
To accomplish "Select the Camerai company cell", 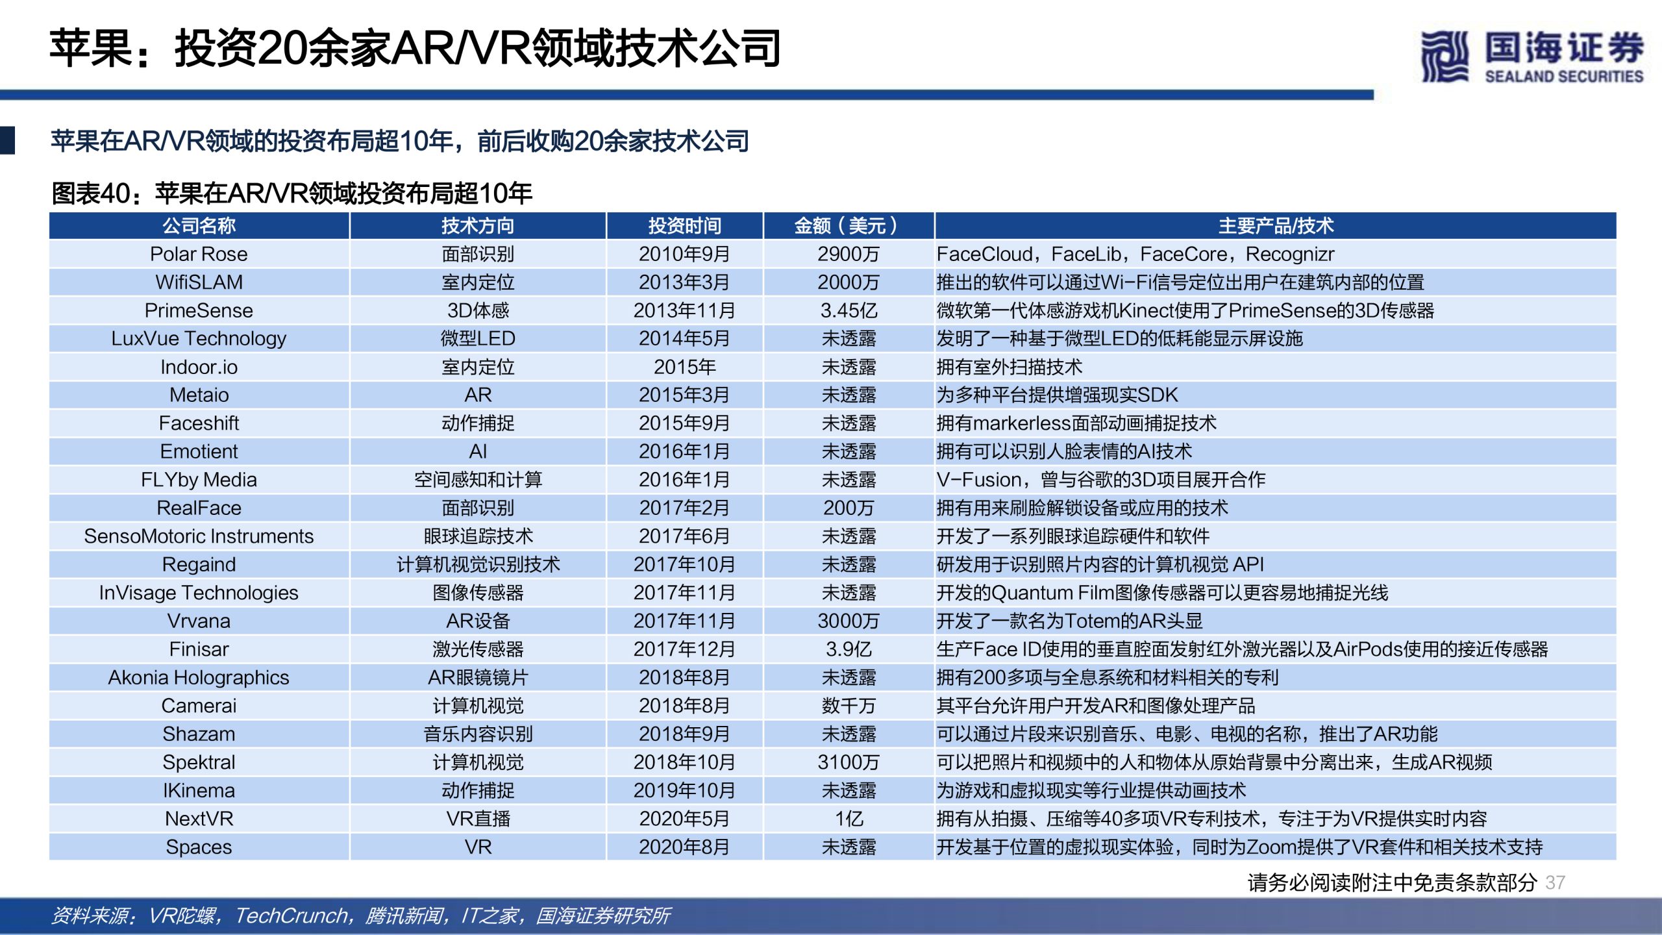I will [x=199, y=706].
